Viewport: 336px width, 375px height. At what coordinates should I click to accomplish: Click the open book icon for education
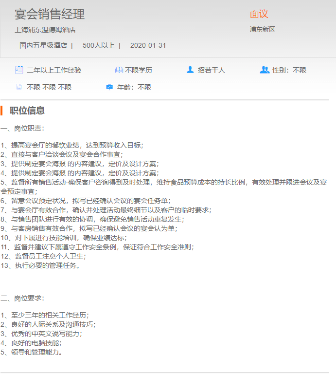pyautogui.click(x=119, y=70)
